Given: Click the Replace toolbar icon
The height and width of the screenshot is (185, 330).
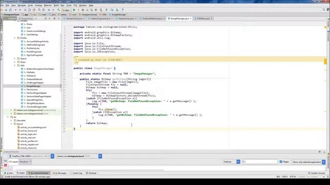Looking at the screenshot, I should (x=43, y=10).
